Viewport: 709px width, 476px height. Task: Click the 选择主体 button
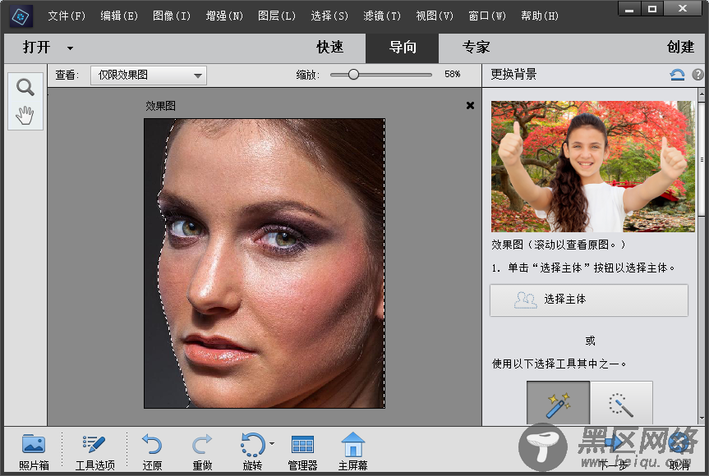coord(589,300)
